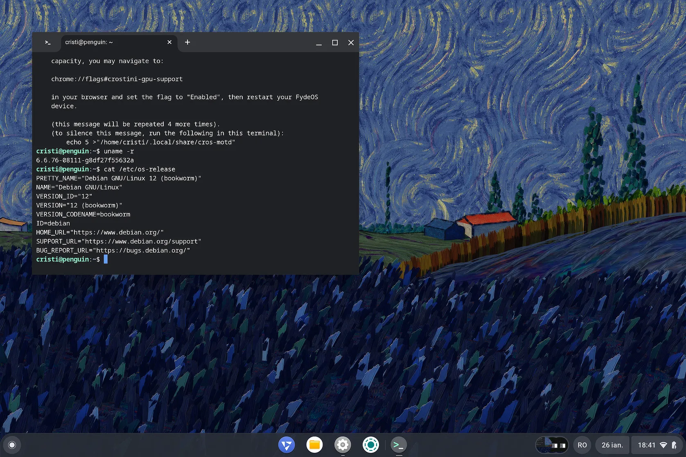Close the cristi@penguin tab

[169, 42]
